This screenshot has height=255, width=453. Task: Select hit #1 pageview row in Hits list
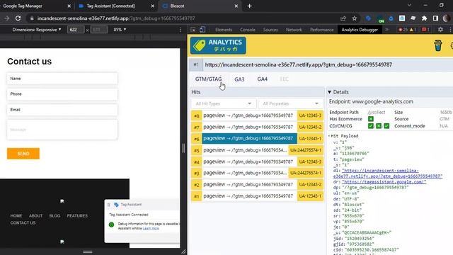click(257, 196)
